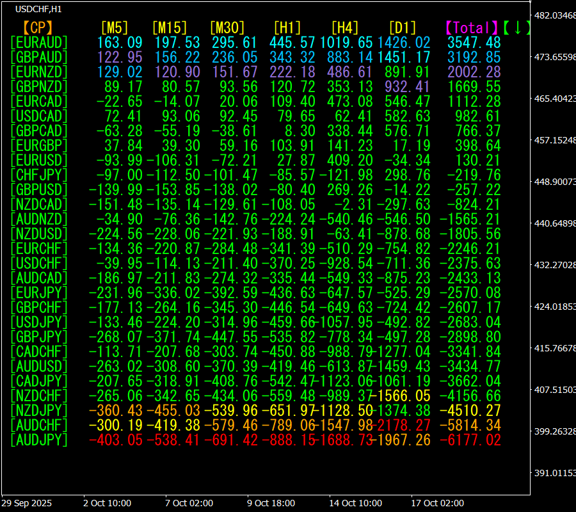Screen dimensions: 576x512
Task: Select the H1 timeframe header
Action: tap(287, 28)
